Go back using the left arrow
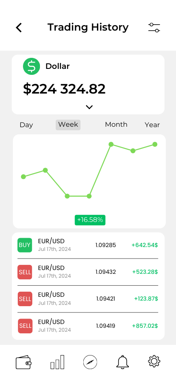Image resolution: width=176 pixels, height=381 pixels. [x=19, y=28]
